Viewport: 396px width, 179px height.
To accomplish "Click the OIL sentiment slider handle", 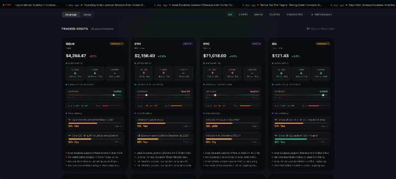I will [323, 95].
